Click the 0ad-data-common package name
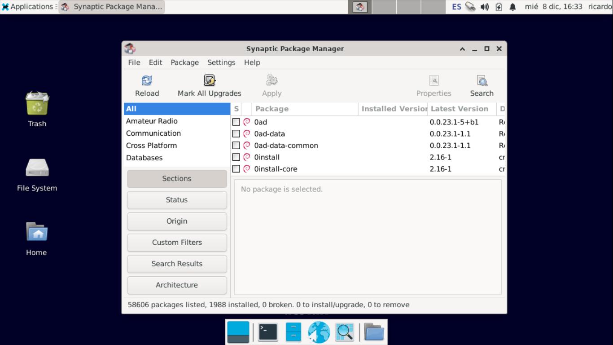The height and width of the screenshot is (345, 613). 286,146
